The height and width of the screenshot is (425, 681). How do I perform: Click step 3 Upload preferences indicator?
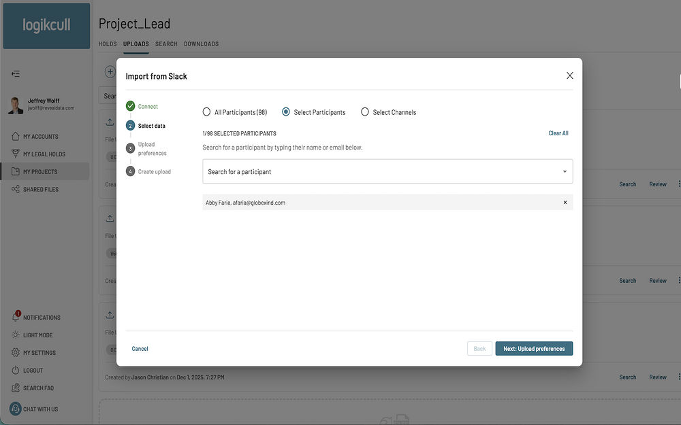(130, 148)
